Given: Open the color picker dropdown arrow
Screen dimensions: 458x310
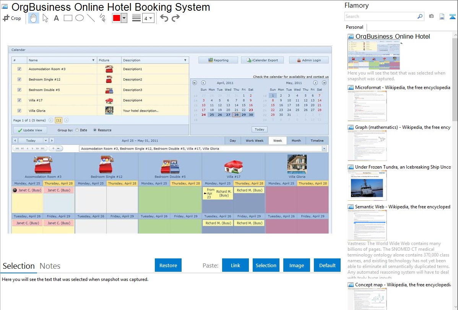Looking at the screenshot, I should click(x=124, y=18).
